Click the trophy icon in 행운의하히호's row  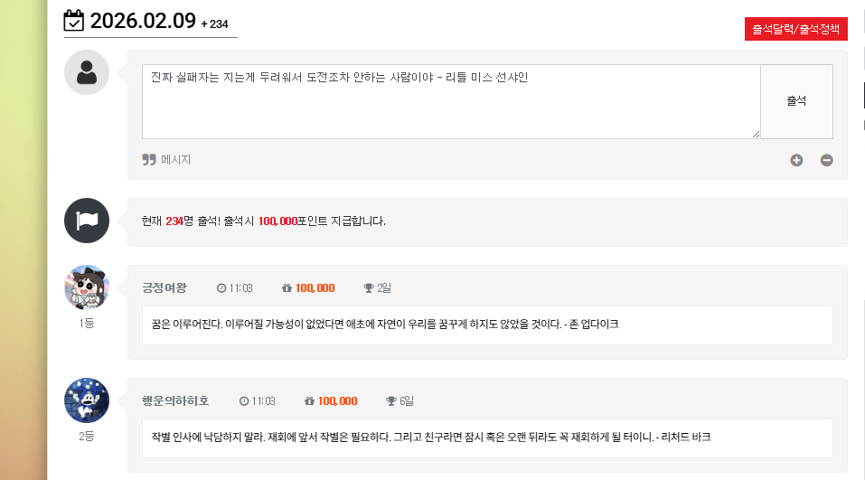click(x=390, y=401)
